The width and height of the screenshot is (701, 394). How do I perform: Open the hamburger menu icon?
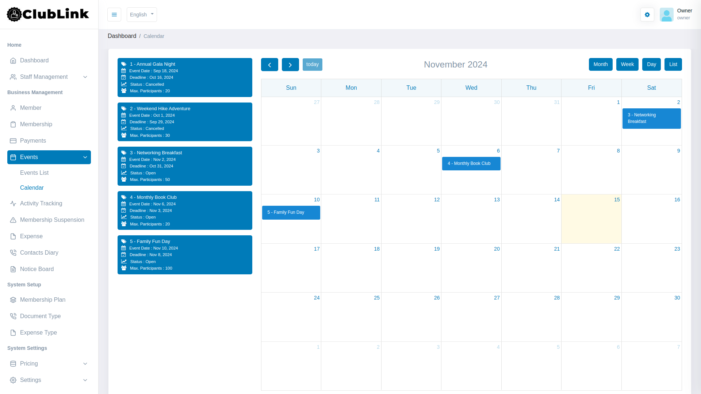point(114,15)
